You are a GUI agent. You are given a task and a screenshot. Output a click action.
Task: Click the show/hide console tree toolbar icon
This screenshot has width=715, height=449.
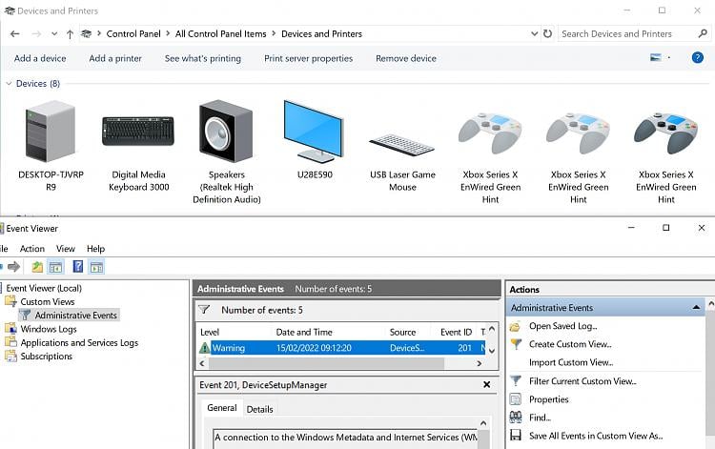[55, 267]
